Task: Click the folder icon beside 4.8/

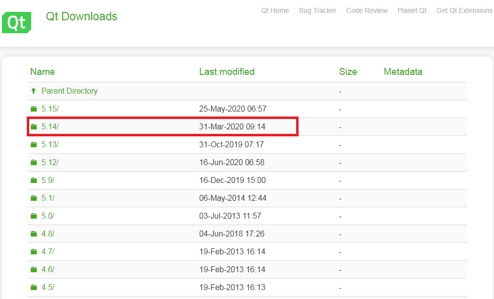Action: pyautogui.click(x=34, y=234)
